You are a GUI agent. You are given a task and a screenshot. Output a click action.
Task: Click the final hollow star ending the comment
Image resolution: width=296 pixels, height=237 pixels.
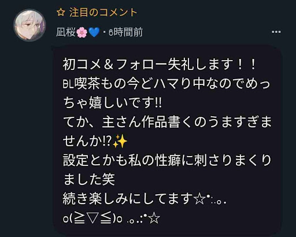(154, 218)
